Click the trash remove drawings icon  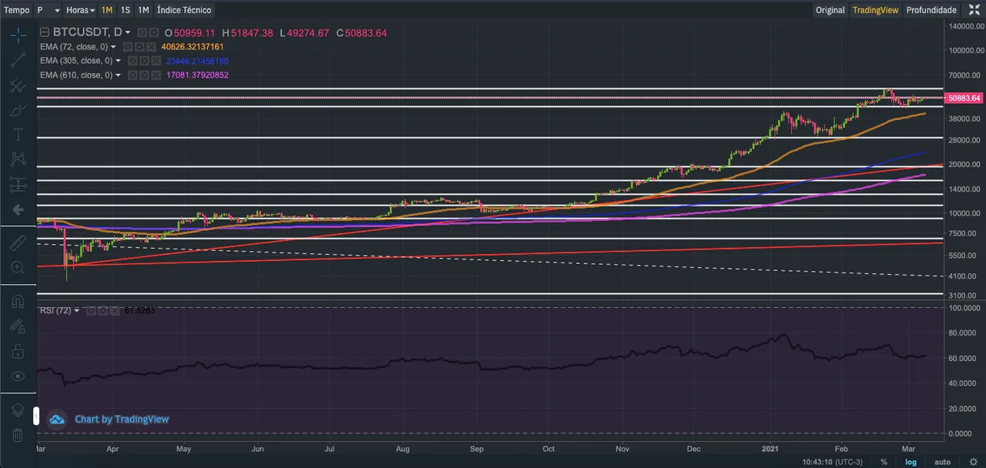pyautogui.click(x=18, y=435)
